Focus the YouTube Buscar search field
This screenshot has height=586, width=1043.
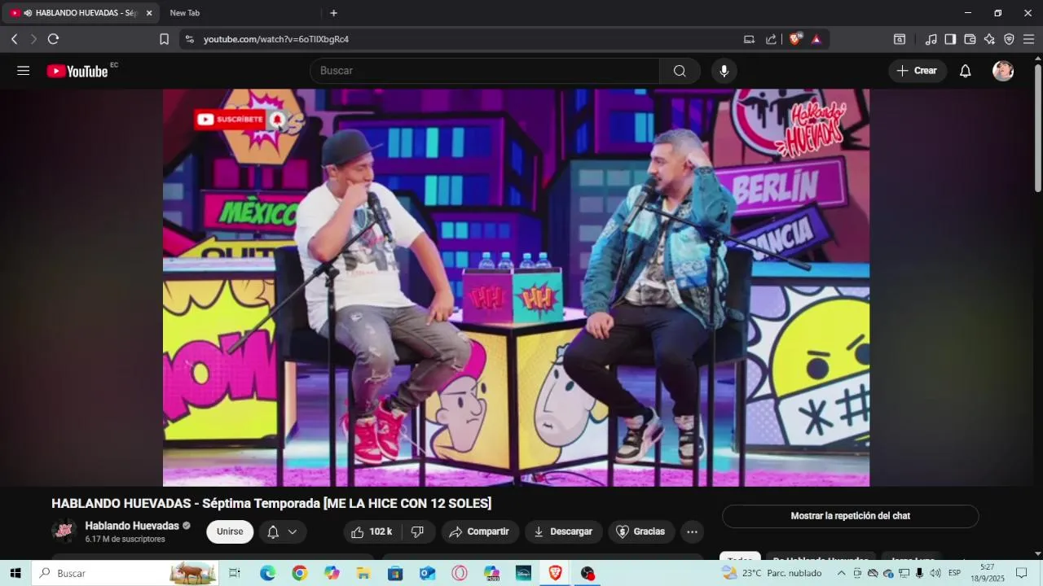[485, 71]
